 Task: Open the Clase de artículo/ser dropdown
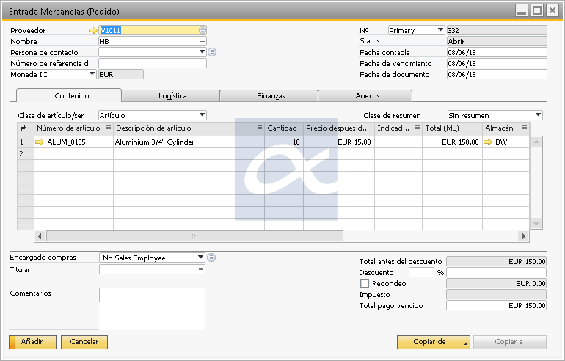tap(202, 115)
